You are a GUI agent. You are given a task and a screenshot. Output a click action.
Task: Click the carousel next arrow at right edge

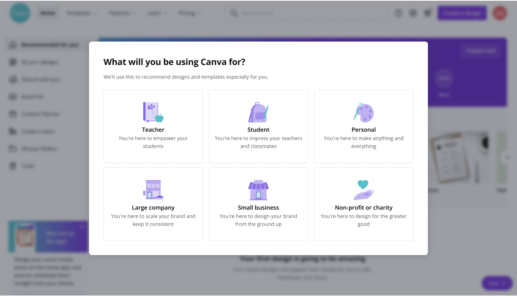507,158
